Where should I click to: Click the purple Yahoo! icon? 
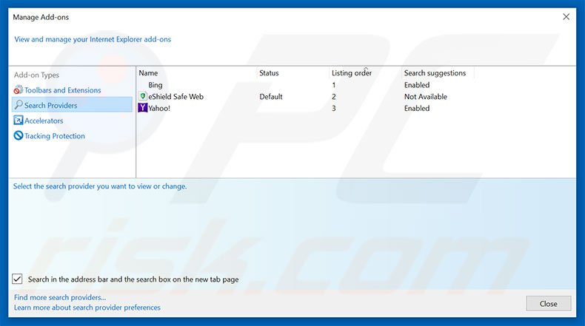coord(142,108)
